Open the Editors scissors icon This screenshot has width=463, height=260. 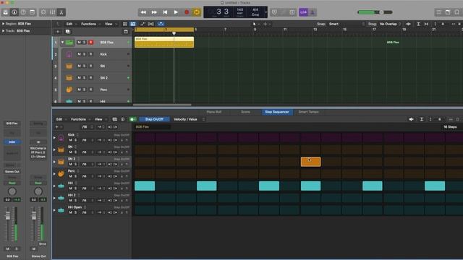61,12
